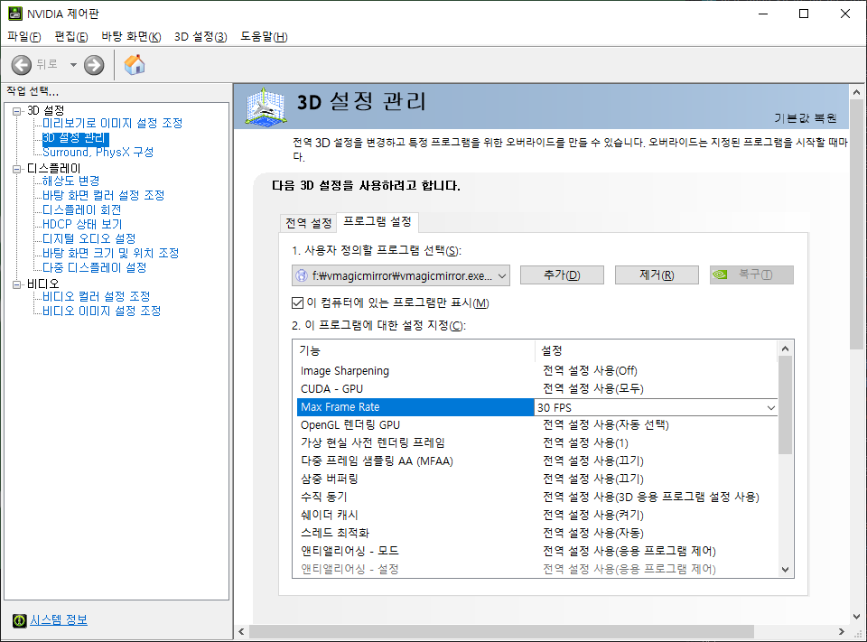Click the main panel scroll-up arrow

(856, 92)
